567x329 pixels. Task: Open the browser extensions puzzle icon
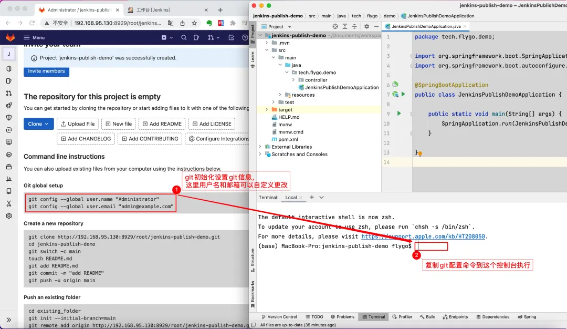tap(233, 23)
